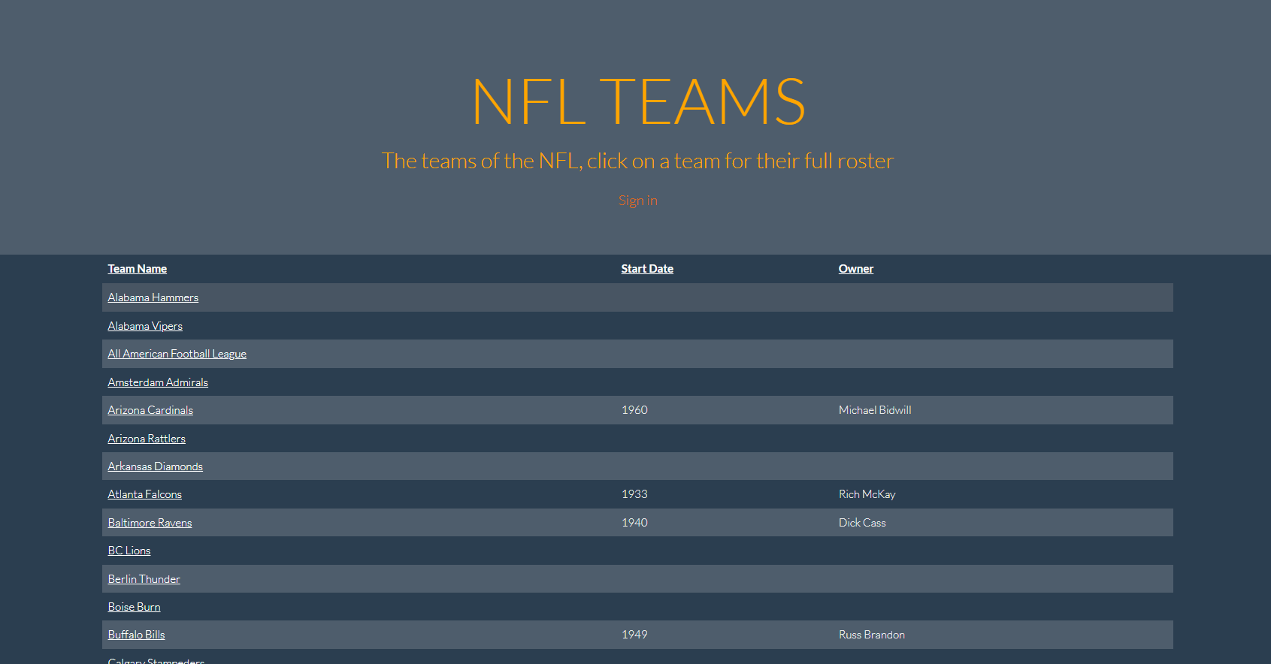Image resolution: width=1271 pixels, height=664 pixels.
Task: Open Berlin Thunder team page
Action: (144, 579)
